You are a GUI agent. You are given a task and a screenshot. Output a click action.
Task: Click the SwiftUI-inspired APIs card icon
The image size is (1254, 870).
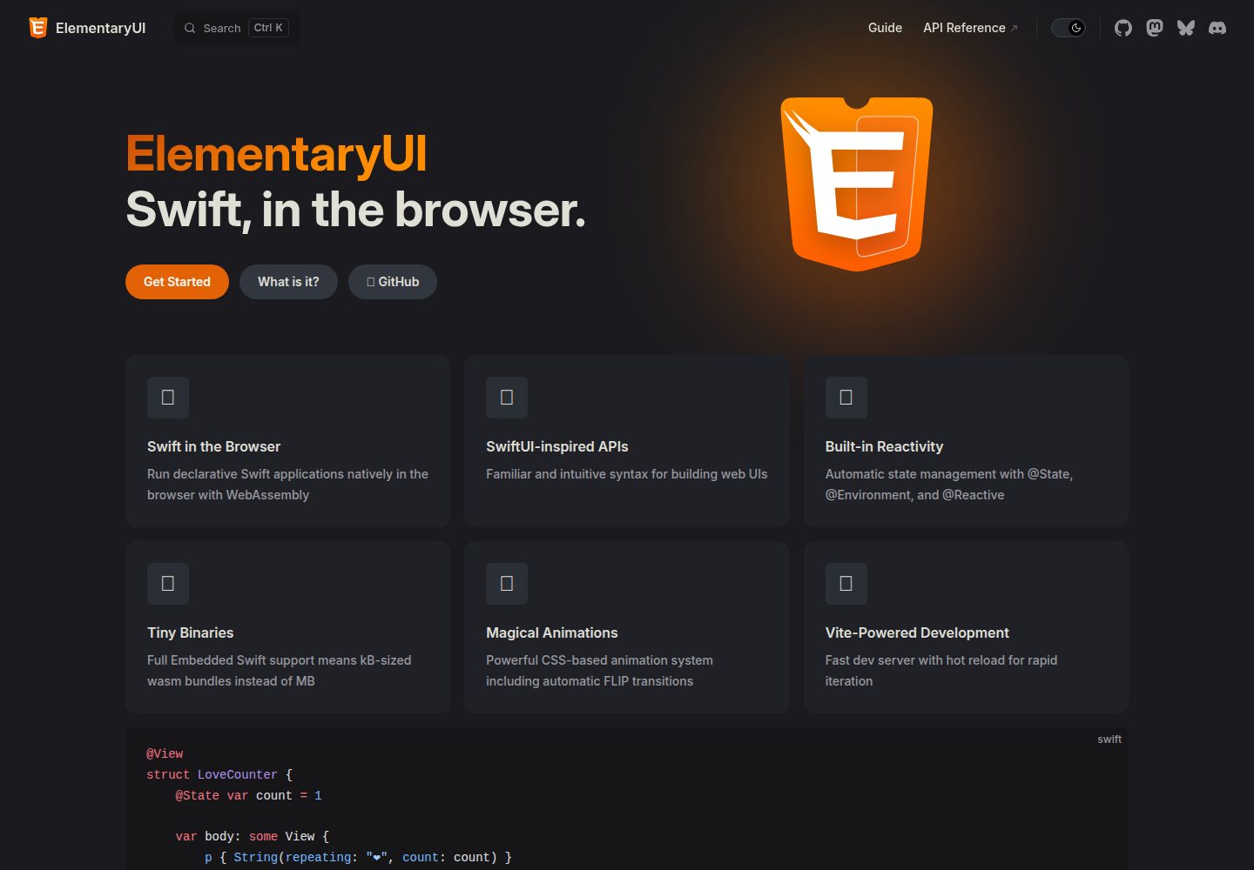point(507,398)
